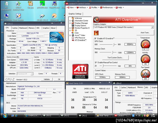158x123 pixels.
Task: Click the Activity gauge showing 4%
Action: [x=145, y=59]
